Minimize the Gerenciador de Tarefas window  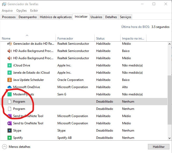tap(142, 4)
